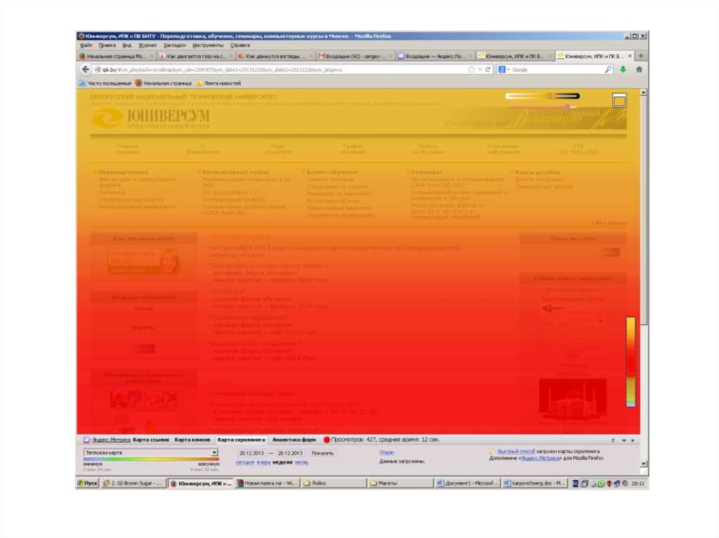Switch to Входящие Яндекс.Почта tab

pos(435,56)
